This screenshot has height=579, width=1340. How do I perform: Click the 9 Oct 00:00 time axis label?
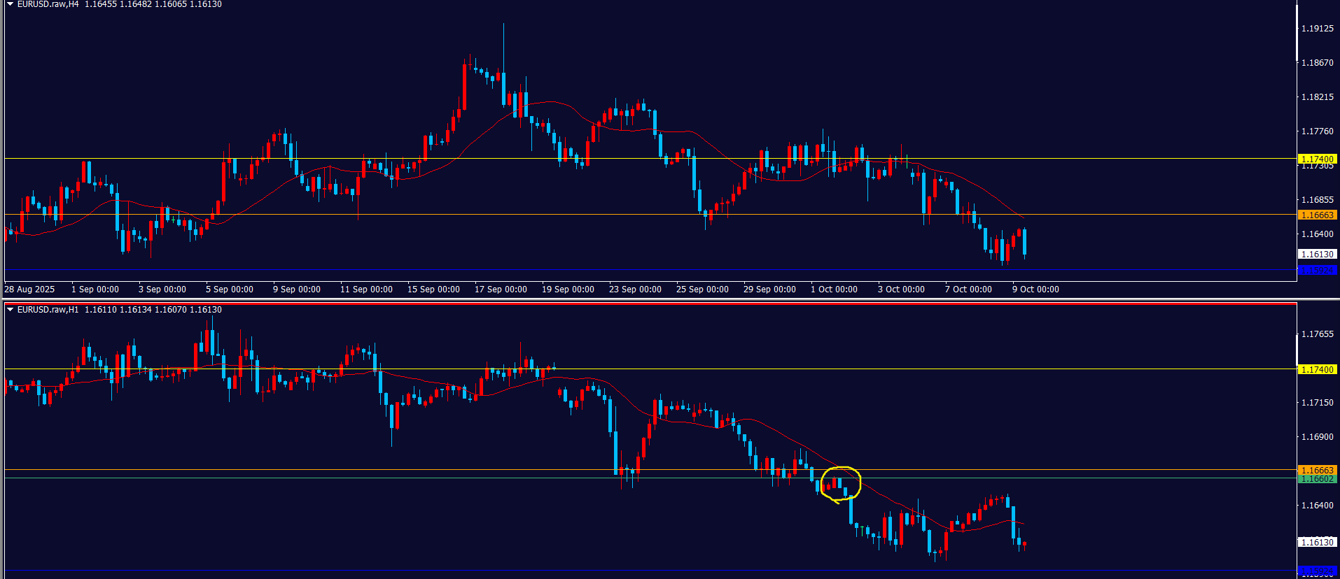(1035, 289)
